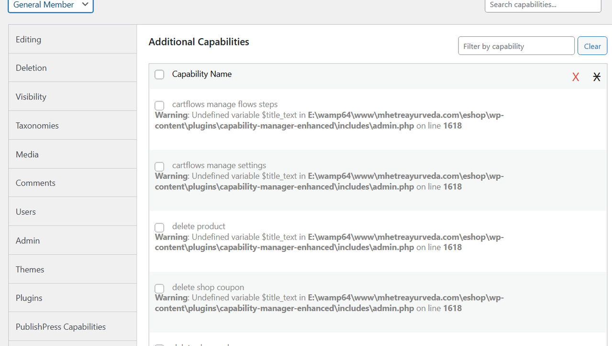Focus the Filter by capability field

coord(516,46)
